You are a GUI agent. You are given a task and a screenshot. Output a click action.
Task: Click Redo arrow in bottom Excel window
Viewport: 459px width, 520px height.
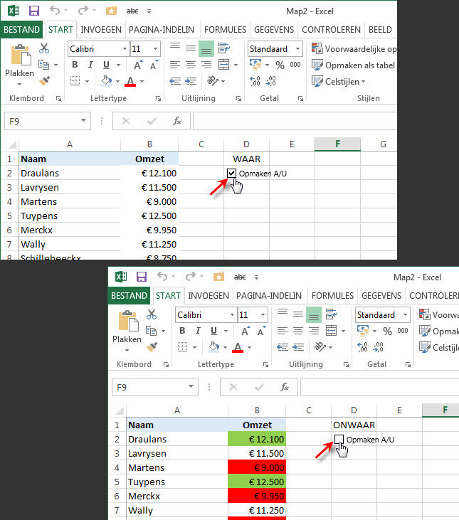(x=191, y=276)
